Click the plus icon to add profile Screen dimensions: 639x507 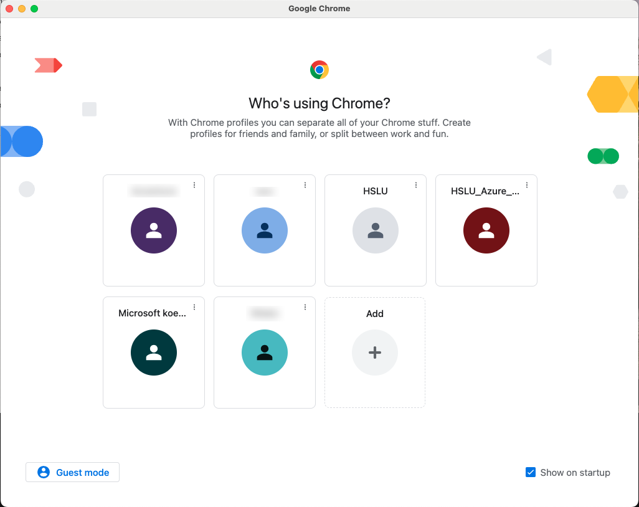tap(375, 353)
